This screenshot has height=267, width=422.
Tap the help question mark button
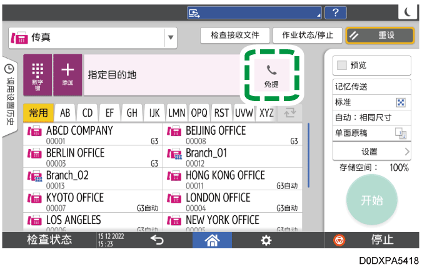[336, 12]
